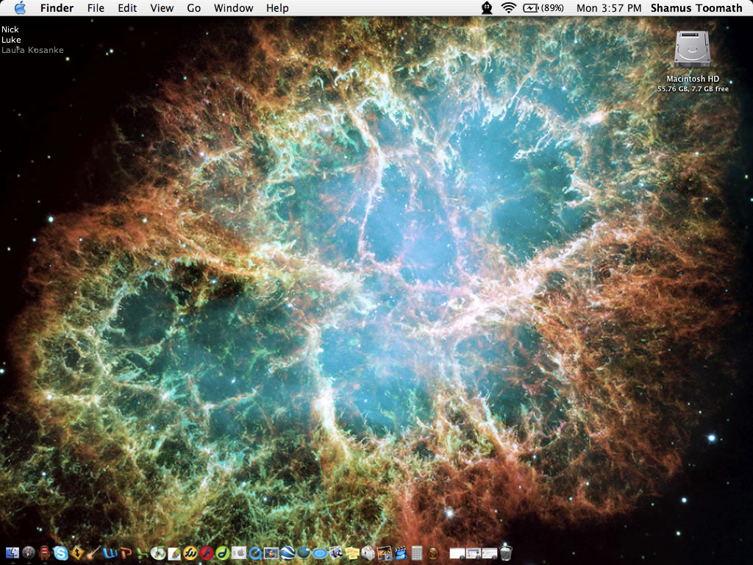This screenshot has height=565, width=753.
Task: Click the battery 89% status indicator
Action: coord(543,8)
